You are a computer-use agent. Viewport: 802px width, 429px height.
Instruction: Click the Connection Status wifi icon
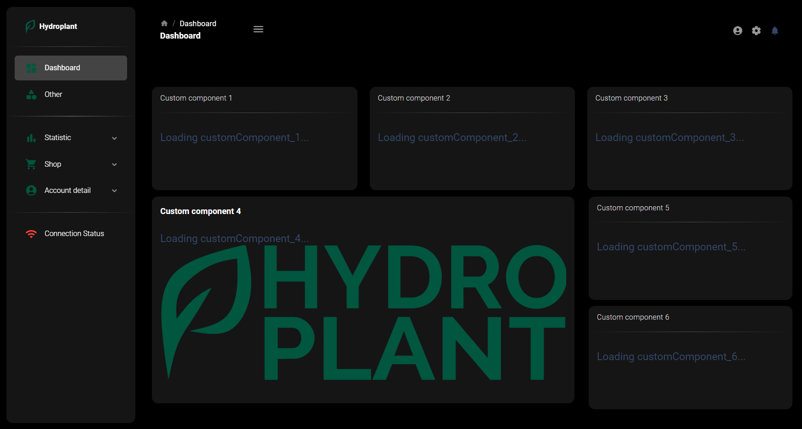tap(31, 233)
